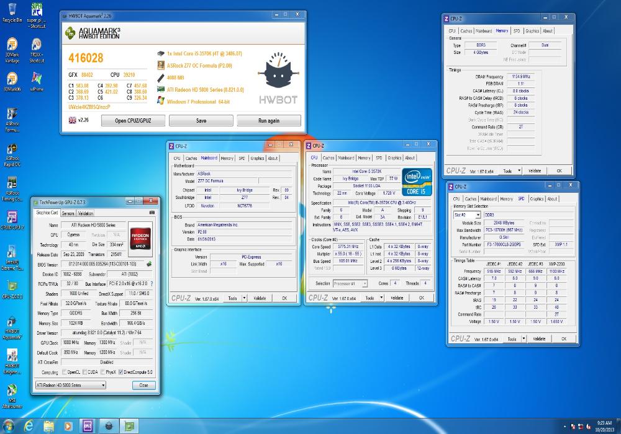Expand Tools arrow in CPU-Z SPD window
Viewport: 621px width, 434px height.
click(524, 339)
